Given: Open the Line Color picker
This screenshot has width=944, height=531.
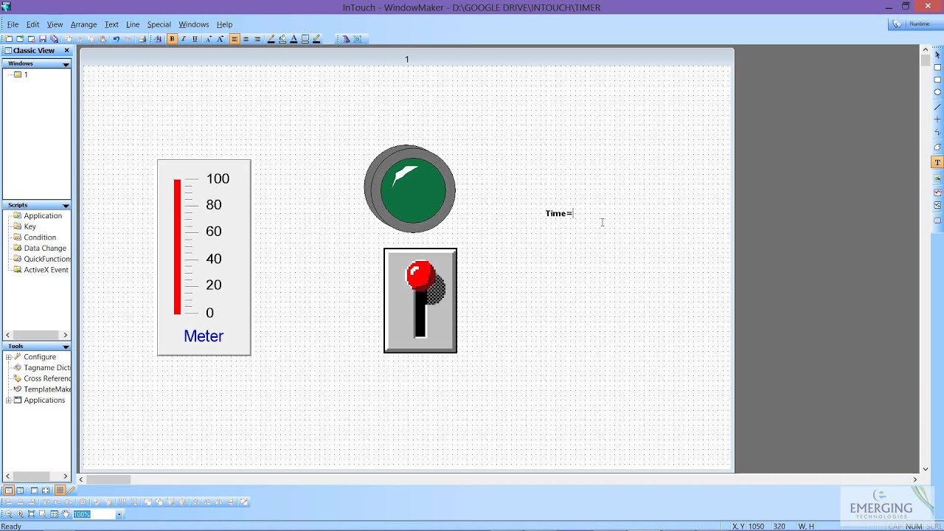Looking at the screenshot, I should coord(271,39).
